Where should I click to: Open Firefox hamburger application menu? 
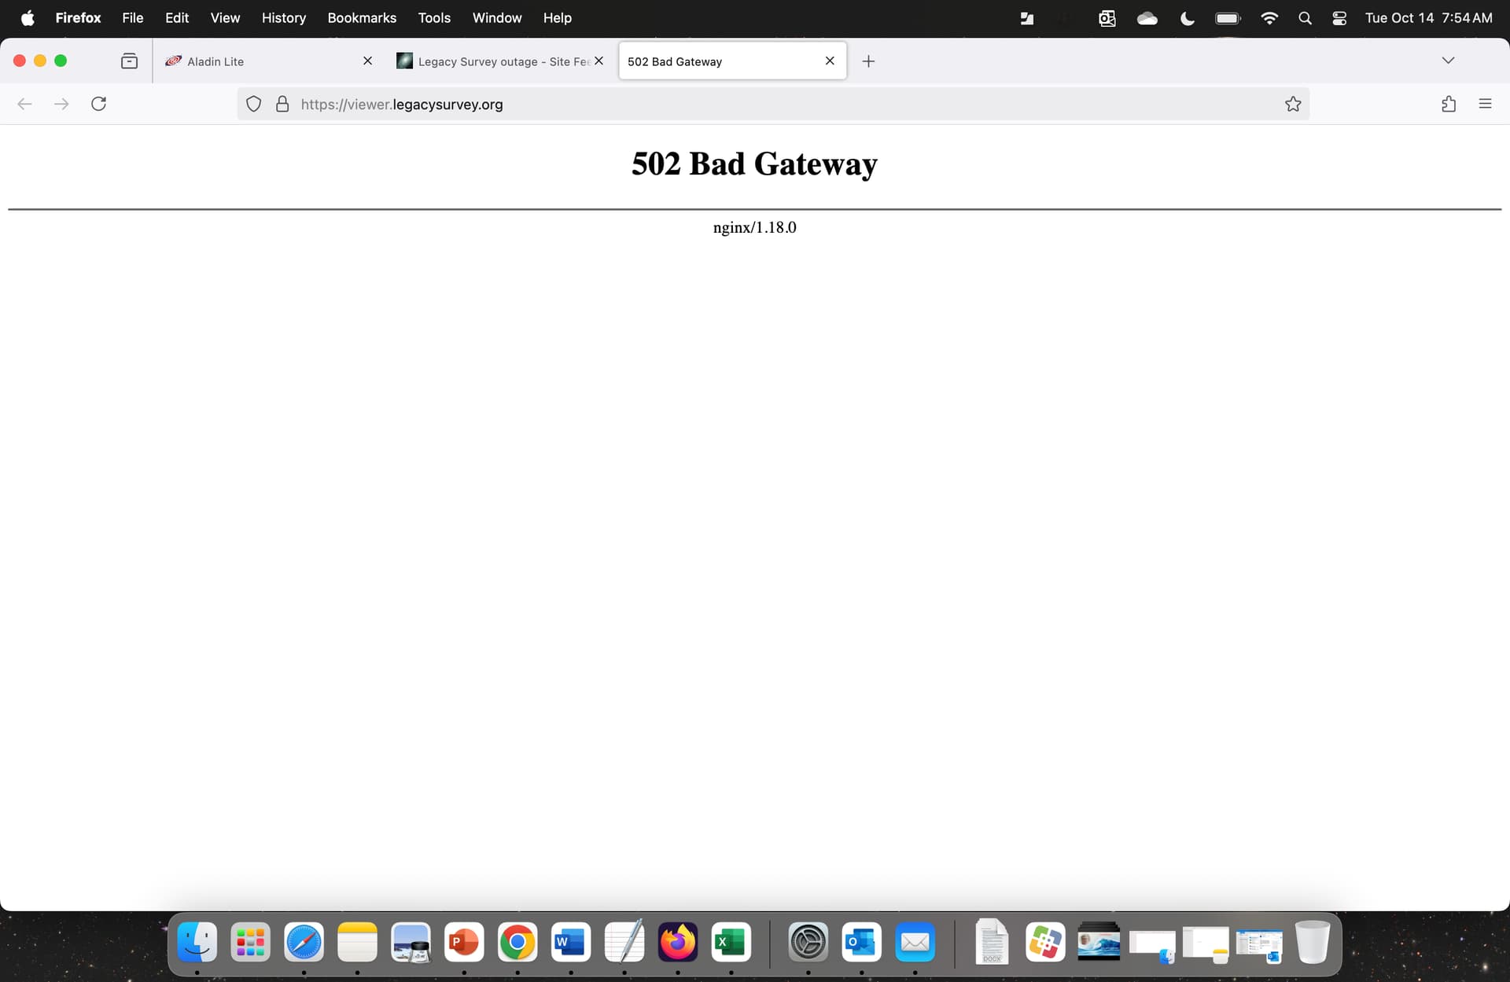pyautogui.click(x=1485, y=104)
